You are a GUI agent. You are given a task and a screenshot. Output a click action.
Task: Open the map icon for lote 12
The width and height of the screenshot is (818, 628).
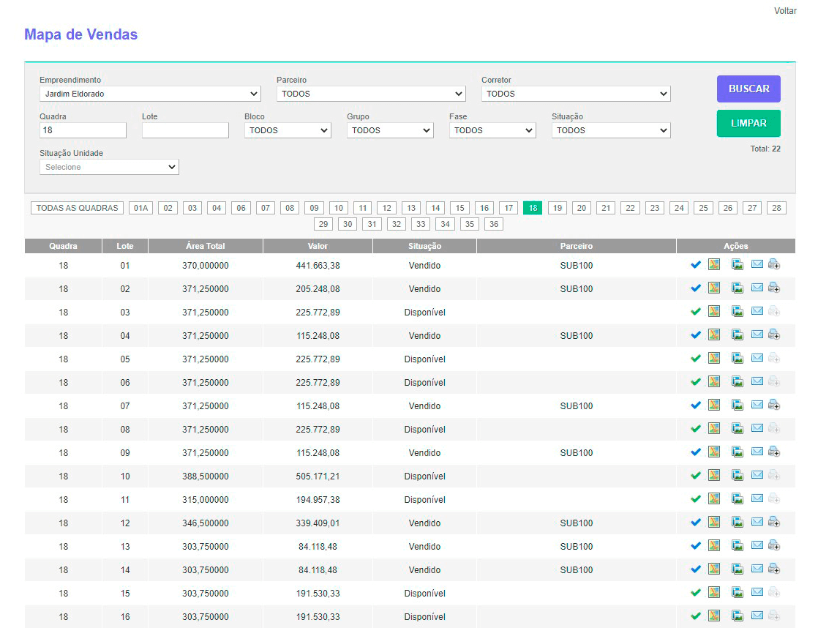pos(714,523)
